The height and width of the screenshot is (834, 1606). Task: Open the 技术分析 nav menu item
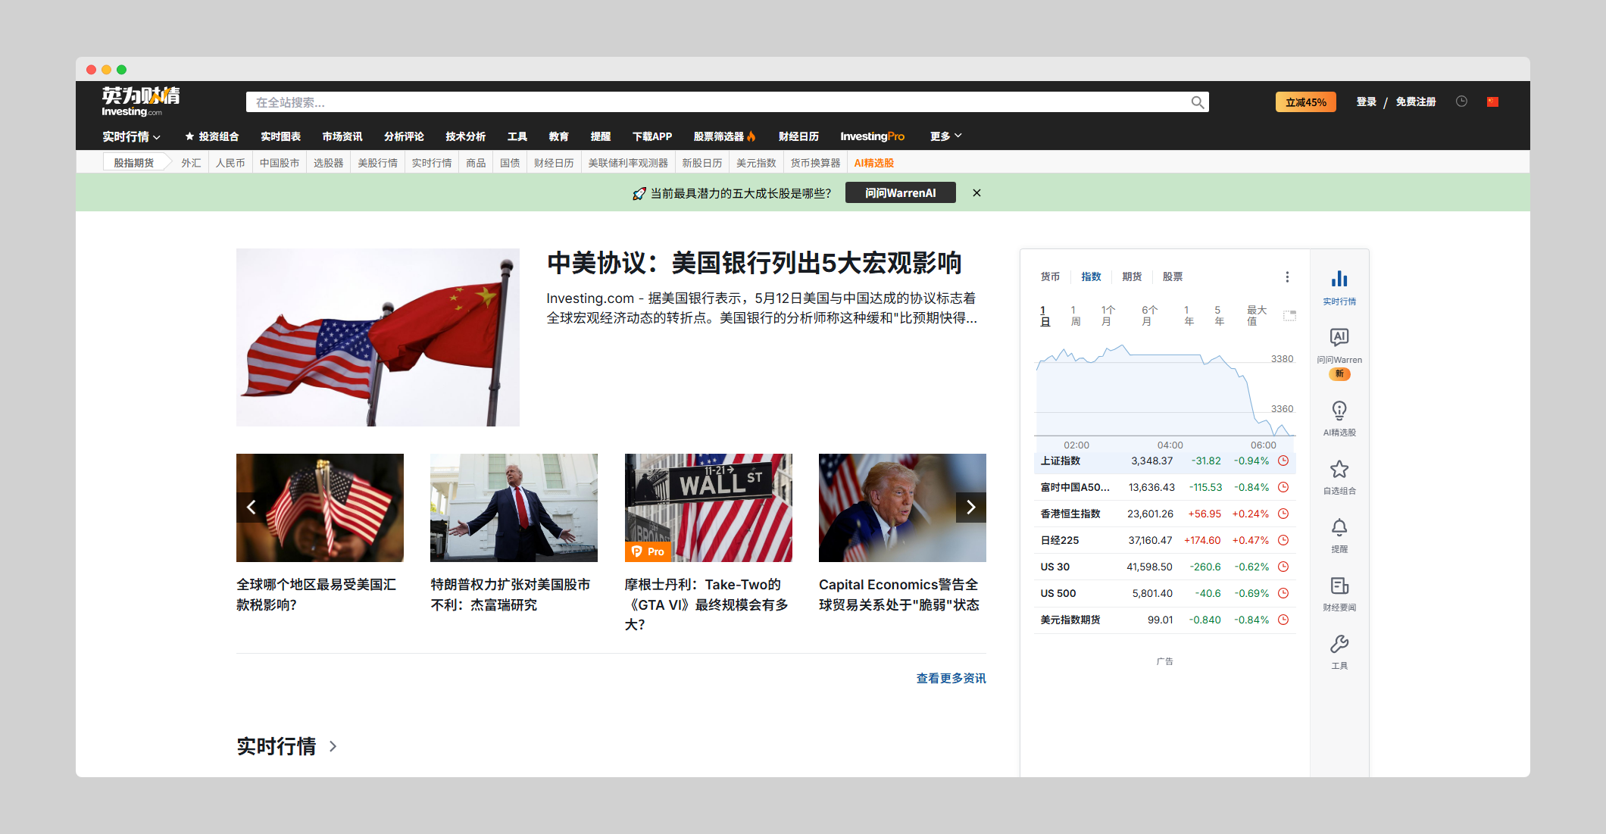coord(465,136)
